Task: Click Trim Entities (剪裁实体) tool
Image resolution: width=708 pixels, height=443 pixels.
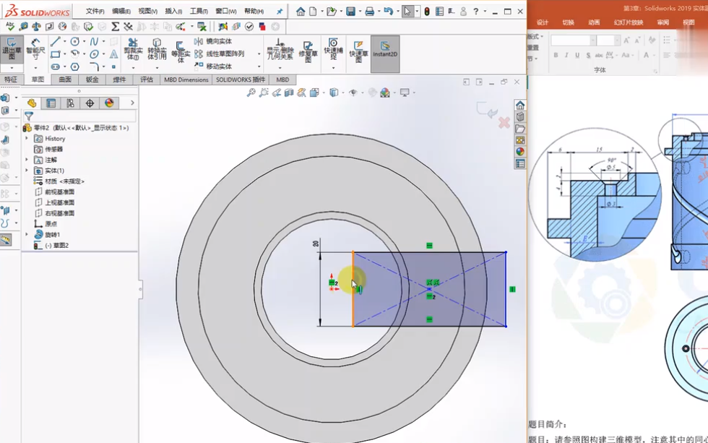Action: click(x=133, y=48)
